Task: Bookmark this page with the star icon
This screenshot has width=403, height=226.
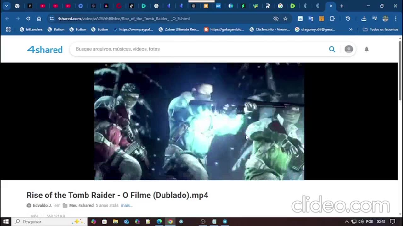Action: 285,19
